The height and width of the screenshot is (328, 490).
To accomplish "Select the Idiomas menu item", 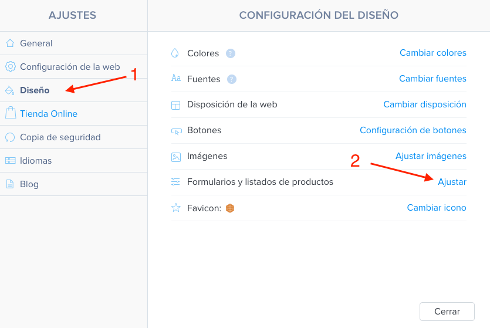I will pyautogui.click(x=74, y=161).
